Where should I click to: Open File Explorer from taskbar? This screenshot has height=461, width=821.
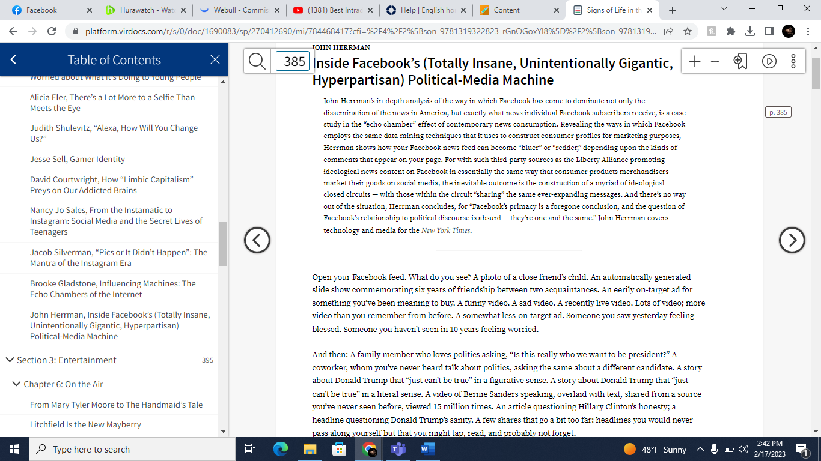click(x=310, y=449)
